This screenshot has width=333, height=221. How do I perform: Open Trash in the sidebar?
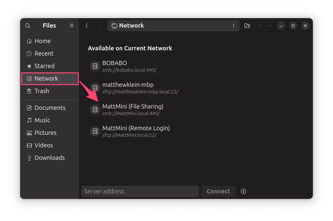(x=50, y=91)
